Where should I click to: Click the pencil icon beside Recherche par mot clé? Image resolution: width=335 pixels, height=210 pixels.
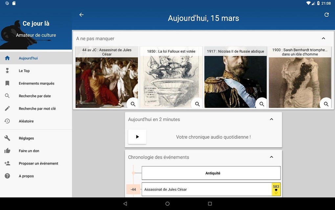point(7,109)
